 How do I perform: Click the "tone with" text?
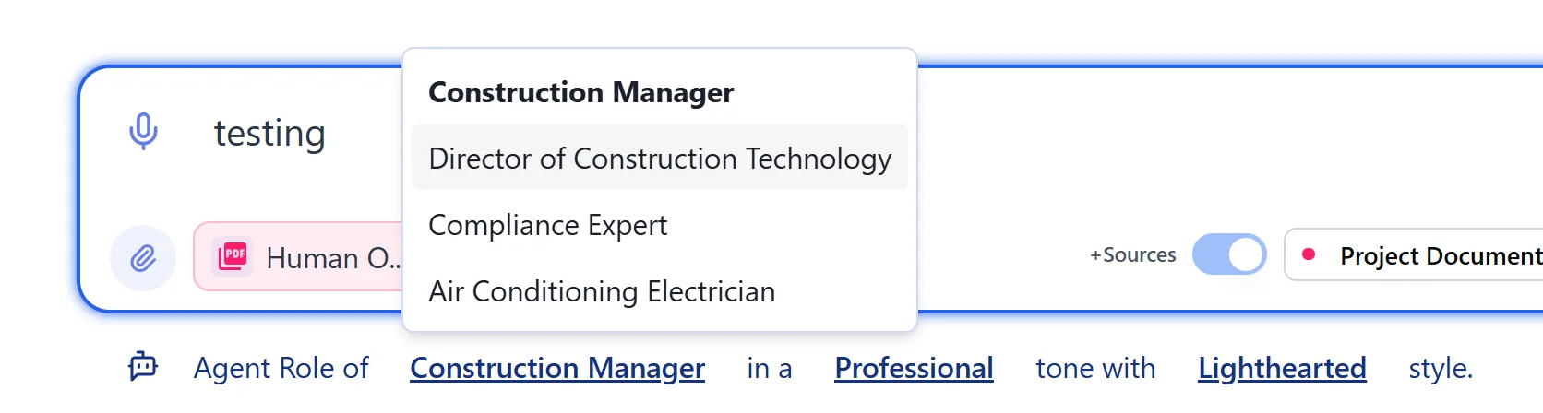(x=1095, y=368)
